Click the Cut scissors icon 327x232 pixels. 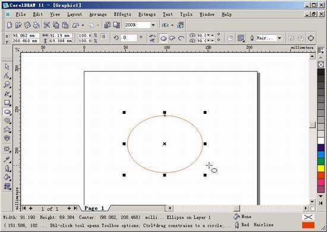click(46, 25)
